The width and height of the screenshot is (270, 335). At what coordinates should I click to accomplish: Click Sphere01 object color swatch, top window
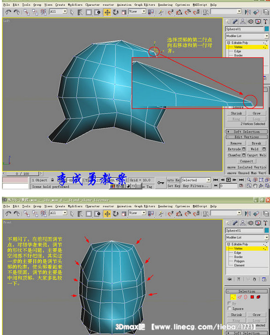click(267, 29)
